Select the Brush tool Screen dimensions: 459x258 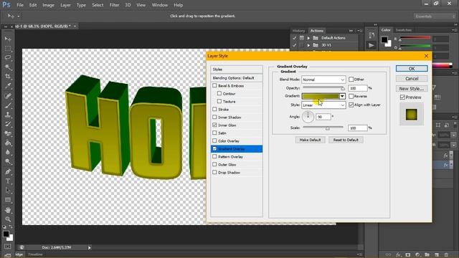point(8,105)
